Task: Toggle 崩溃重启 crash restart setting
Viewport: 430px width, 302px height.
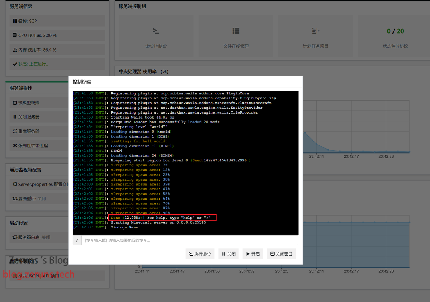Action: coord(39,199)
